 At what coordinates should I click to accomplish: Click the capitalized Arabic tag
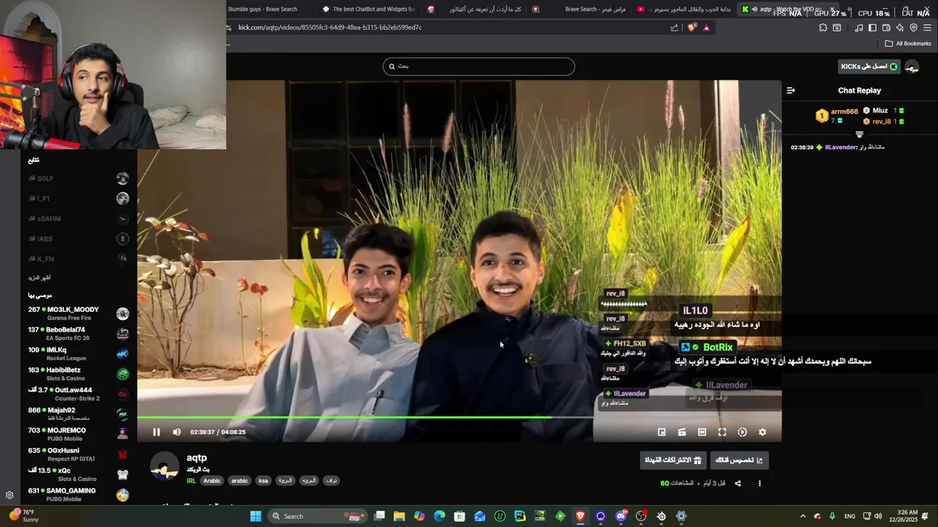pos(212,481)
